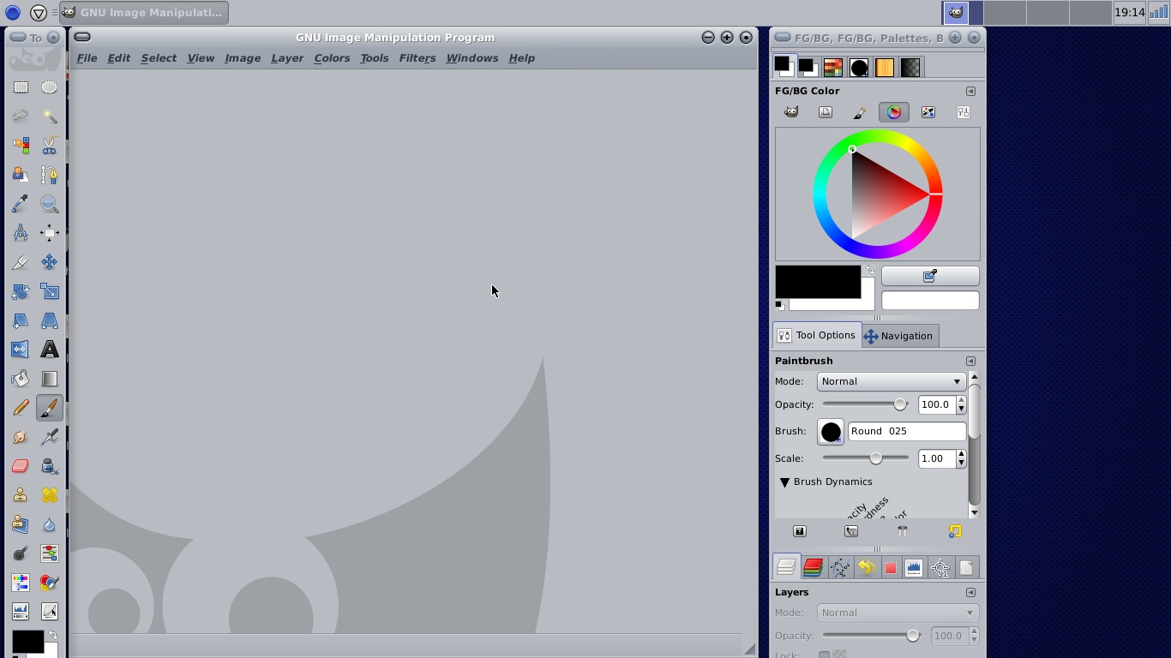The image size is (1171, 658).
Task: Switch color selector to GIMP mode
Action: [x=791, y=112]
